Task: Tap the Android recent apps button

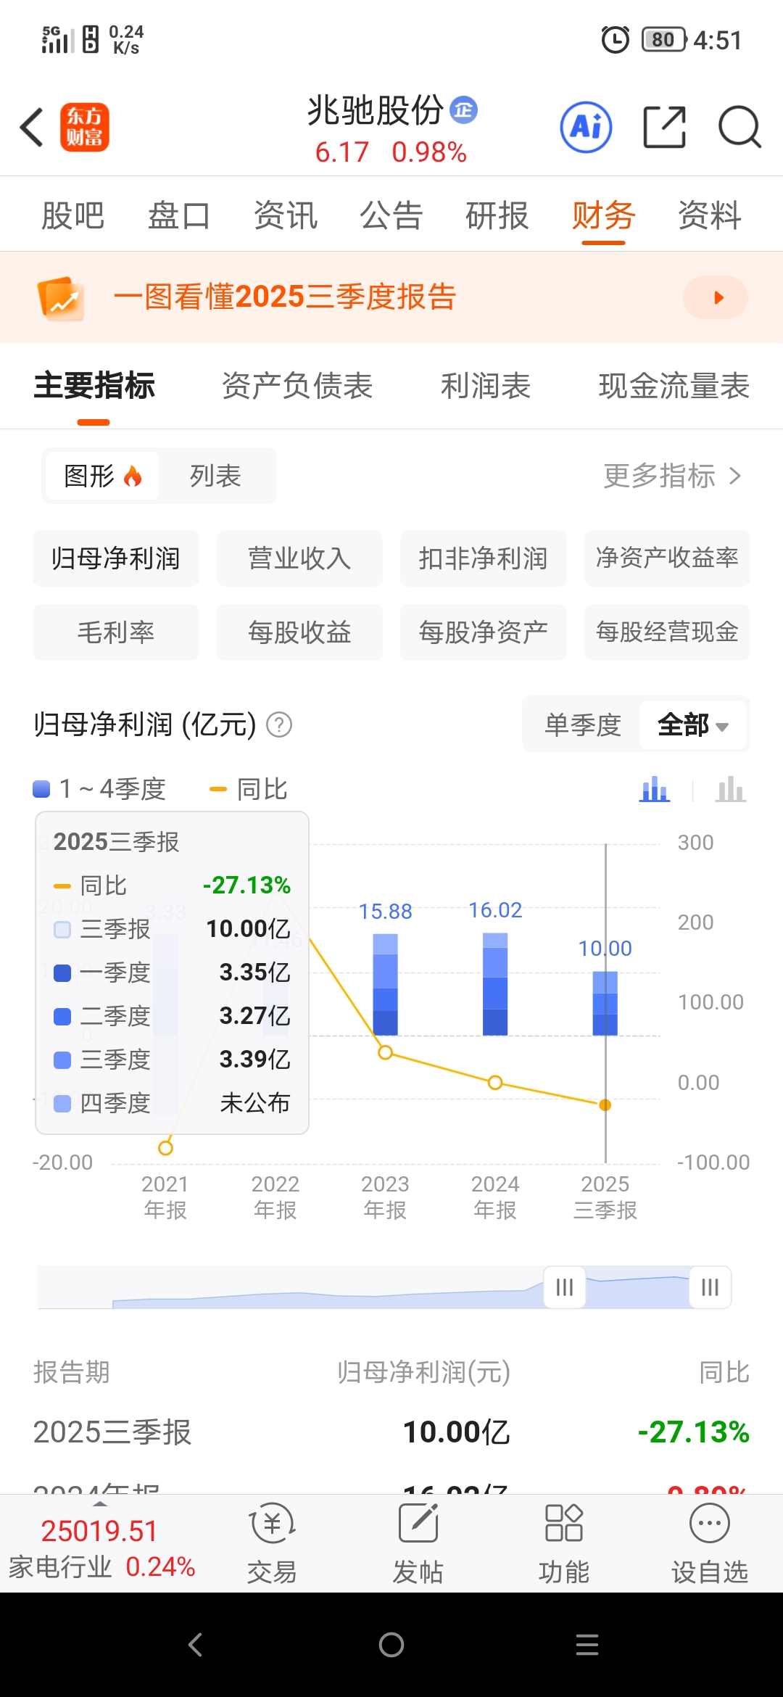Action: pos(587,1645)
